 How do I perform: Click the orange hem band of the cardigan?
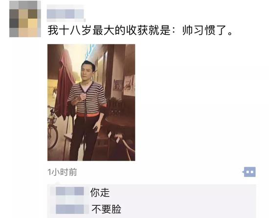(88, 114)
